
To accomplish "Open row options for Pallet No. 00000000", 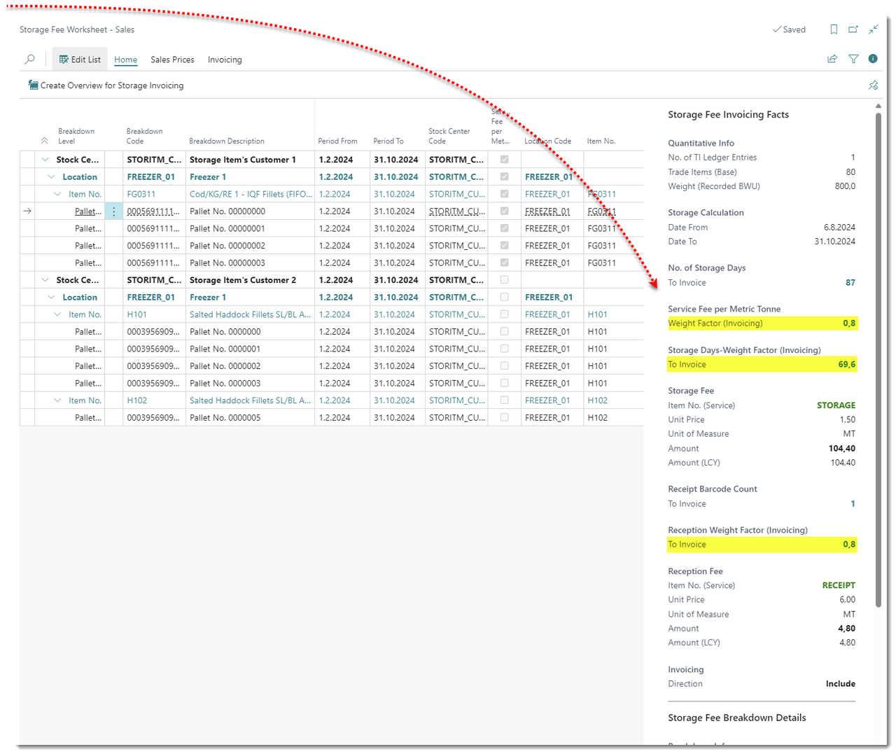I will 113,211.
